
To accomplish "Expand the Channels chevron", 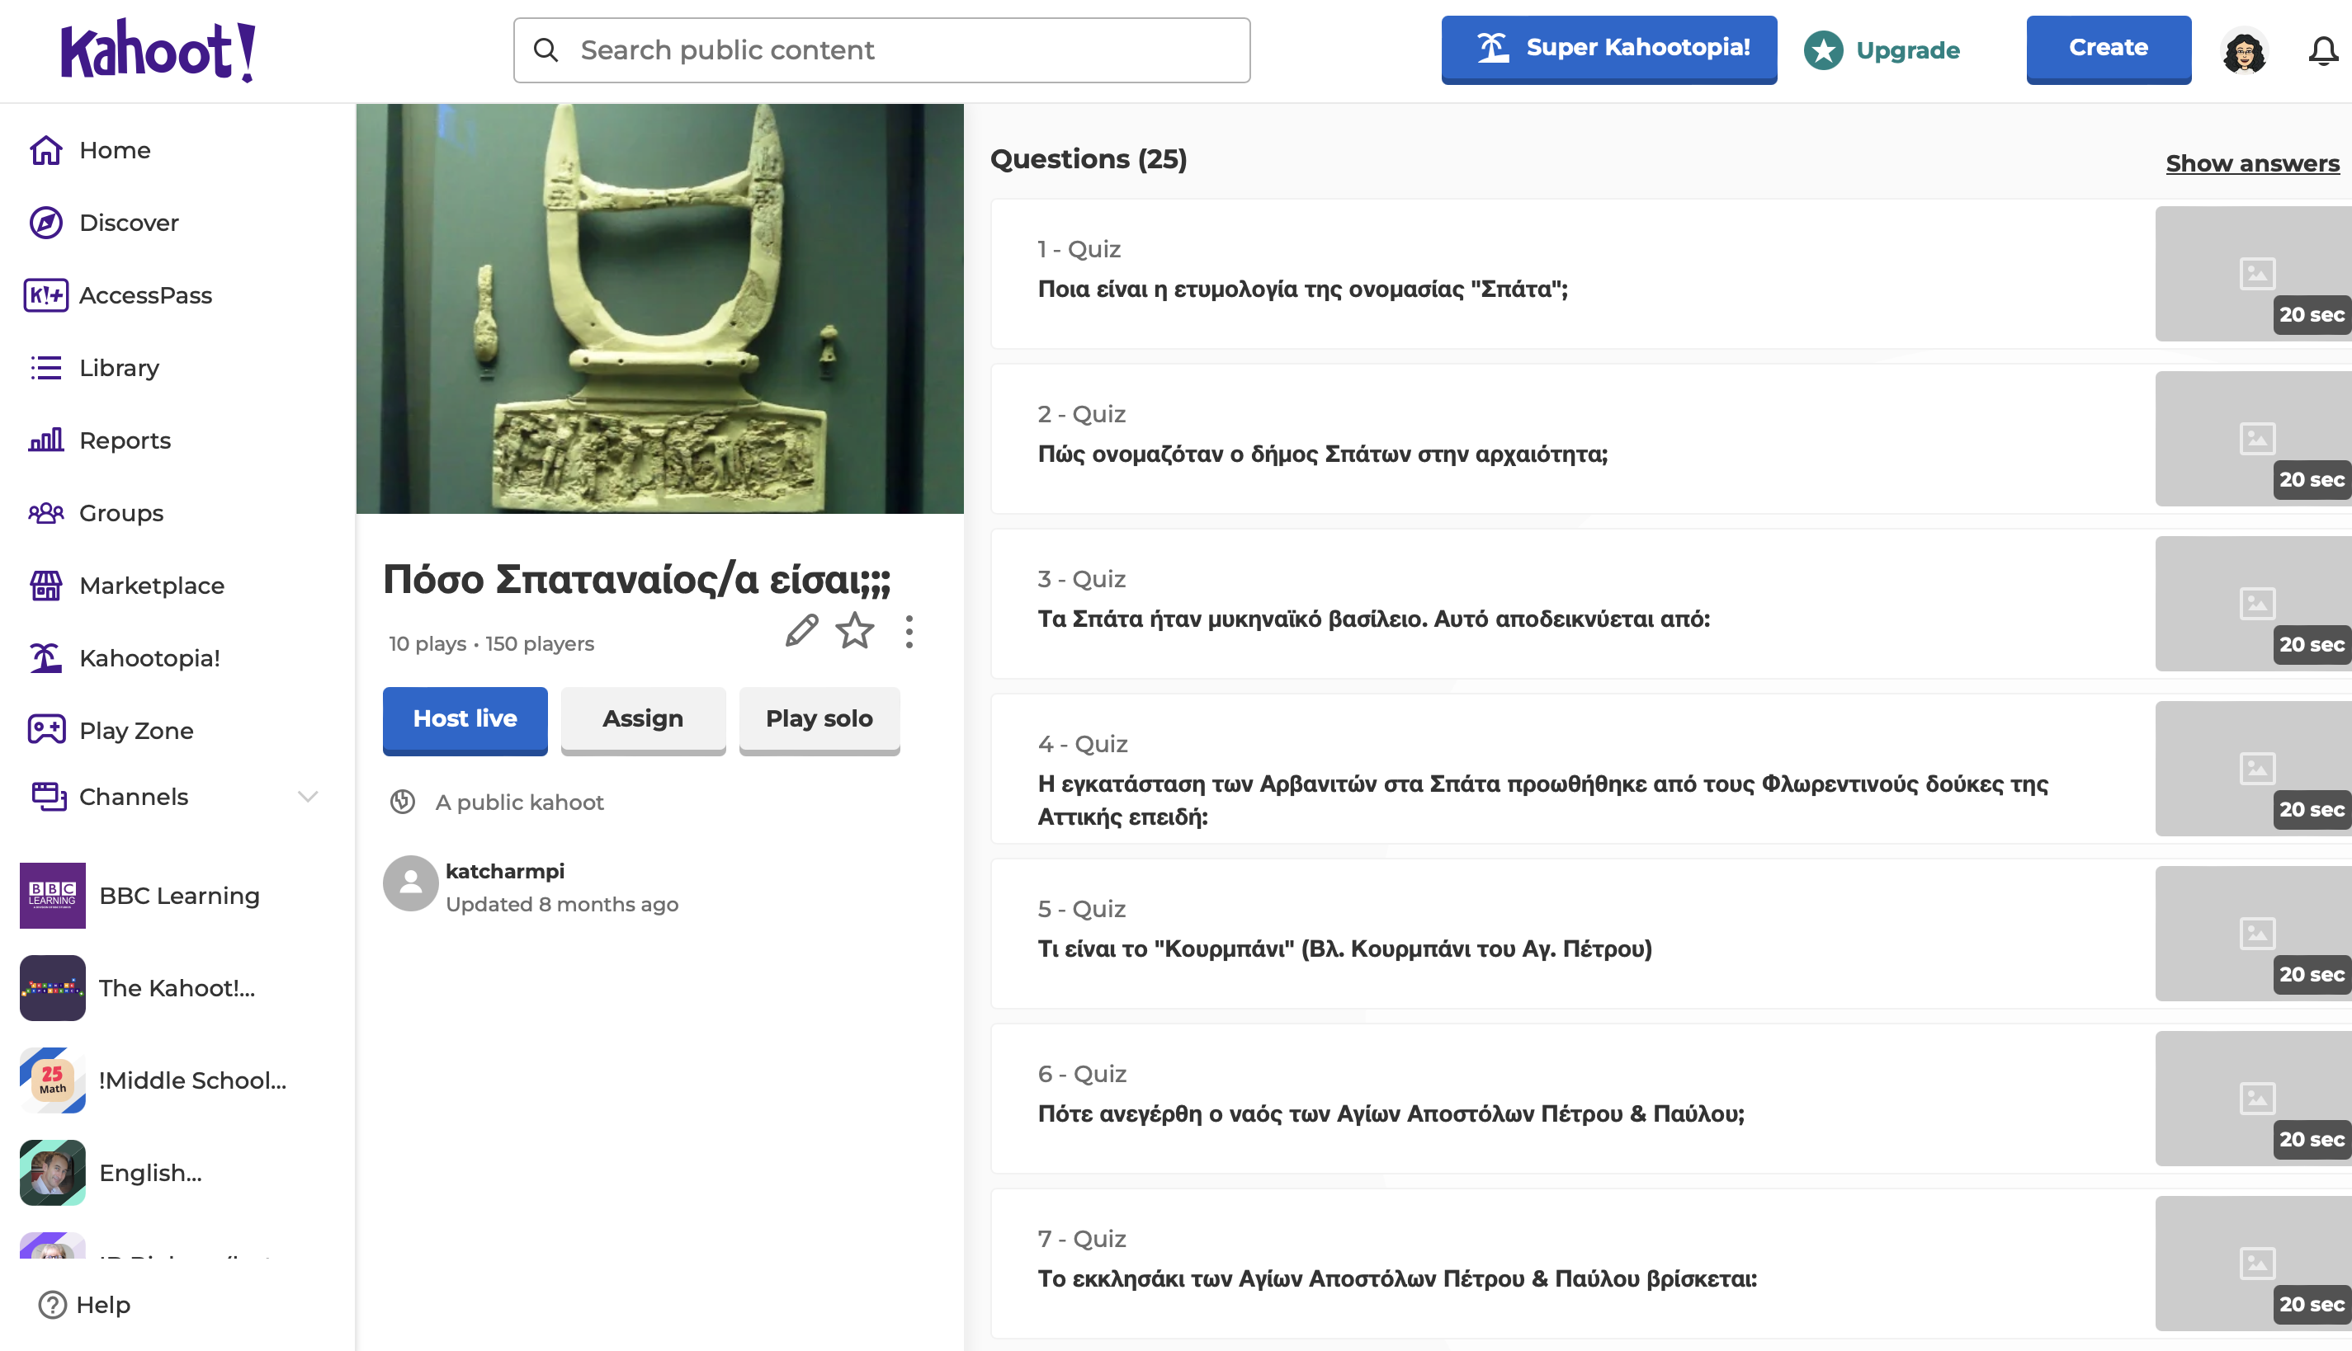I will tap(307, 796).
